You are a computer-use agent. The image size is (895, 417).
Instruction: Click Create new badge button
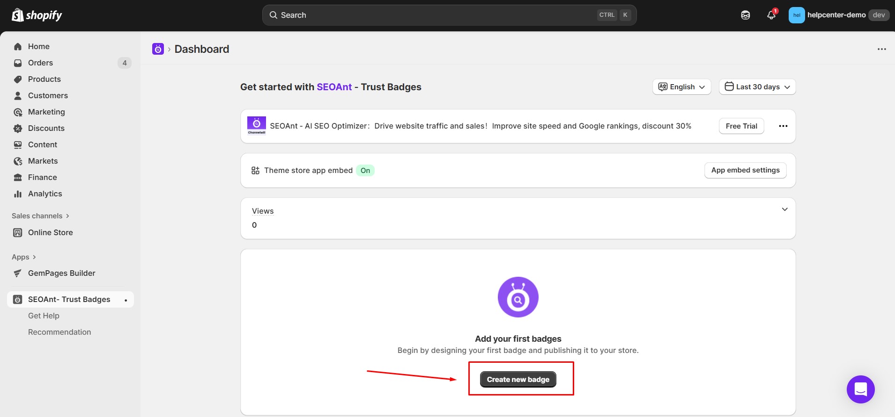[x=518, y=380]
